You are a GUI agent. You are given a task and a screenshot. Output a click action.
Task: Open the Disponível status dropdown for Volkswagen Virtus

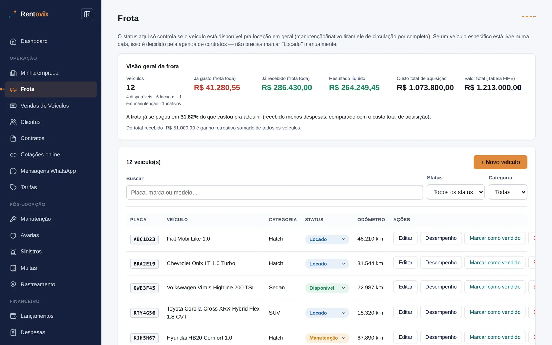(327, 288)
